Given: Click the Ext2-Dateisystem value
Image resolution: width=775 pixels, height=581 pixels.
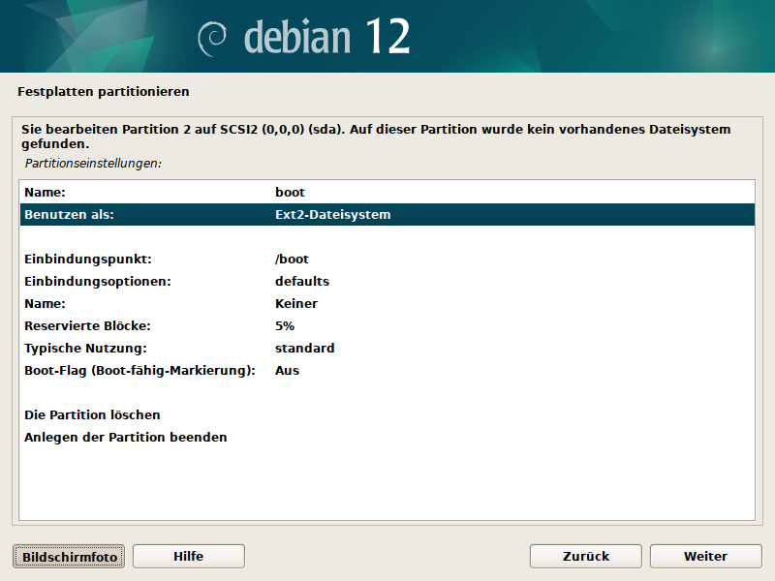Looking at the screenshot, I should tap(332, 215).
